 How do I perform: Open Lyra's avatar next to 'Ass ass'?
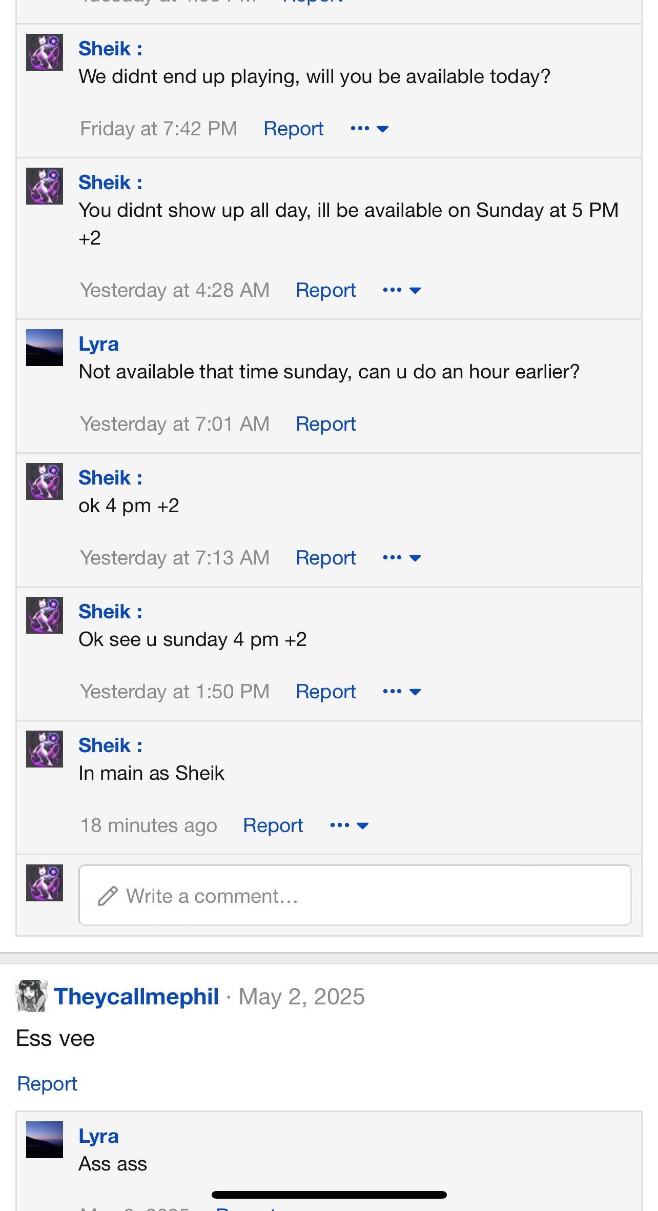[x=45, y=1140]
